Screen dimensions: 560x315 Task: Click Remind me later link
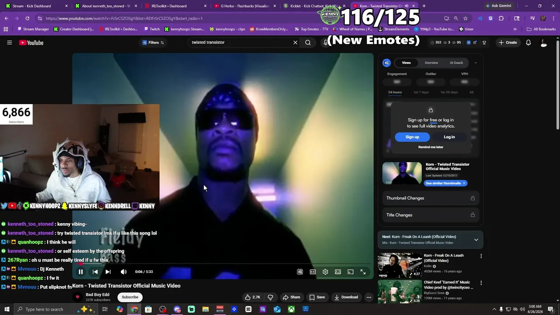point(431,147)
